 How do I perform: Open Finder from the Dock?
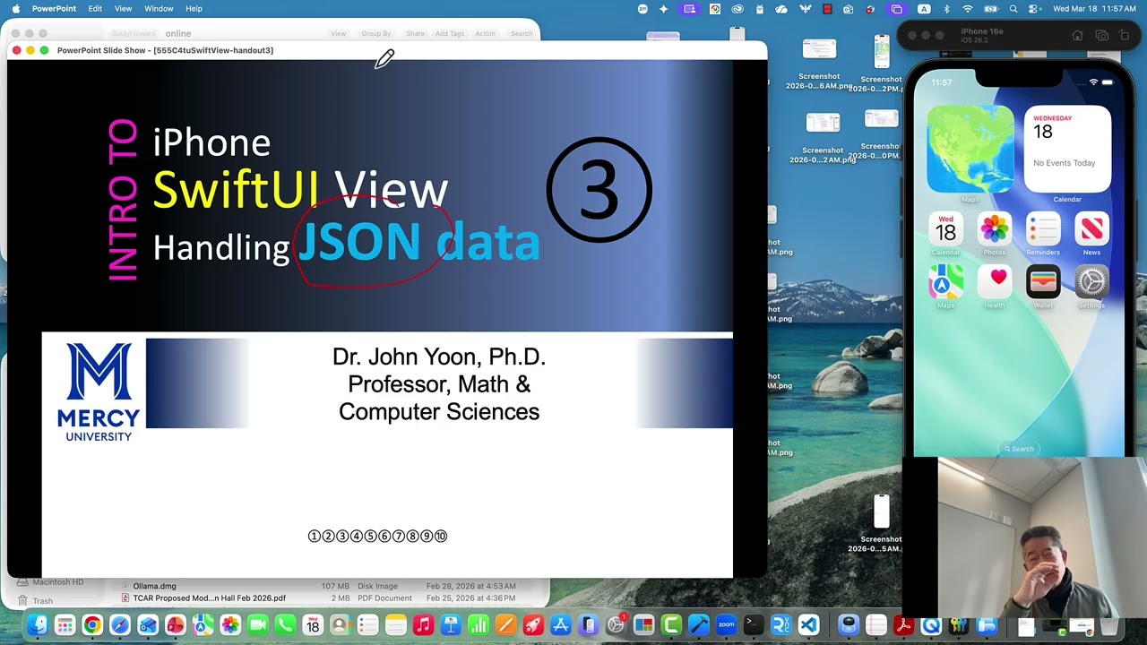[x=37, y=625]
